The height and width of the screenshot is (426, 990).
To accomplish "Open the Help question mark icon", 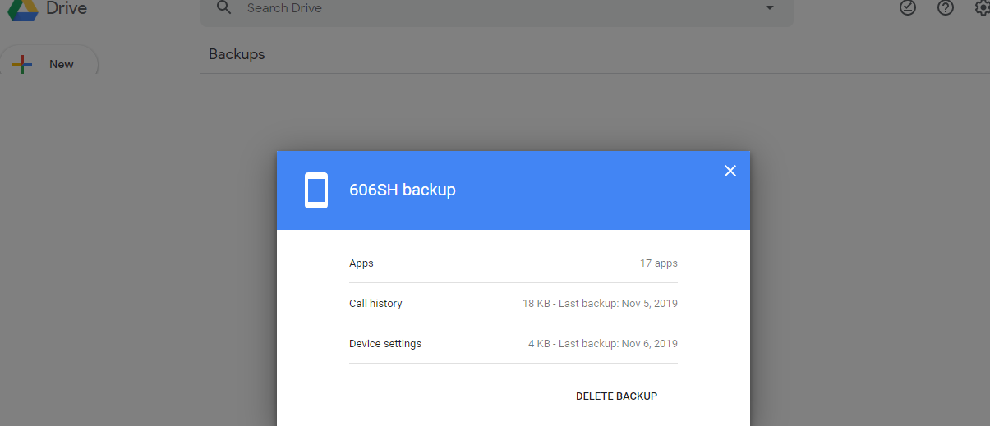I will pos(946,7).
